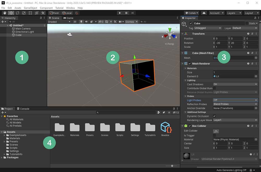This screenshot has width=261, height=172.
Task: Toggle the Static checkbox for Cube
Action: 247,23
